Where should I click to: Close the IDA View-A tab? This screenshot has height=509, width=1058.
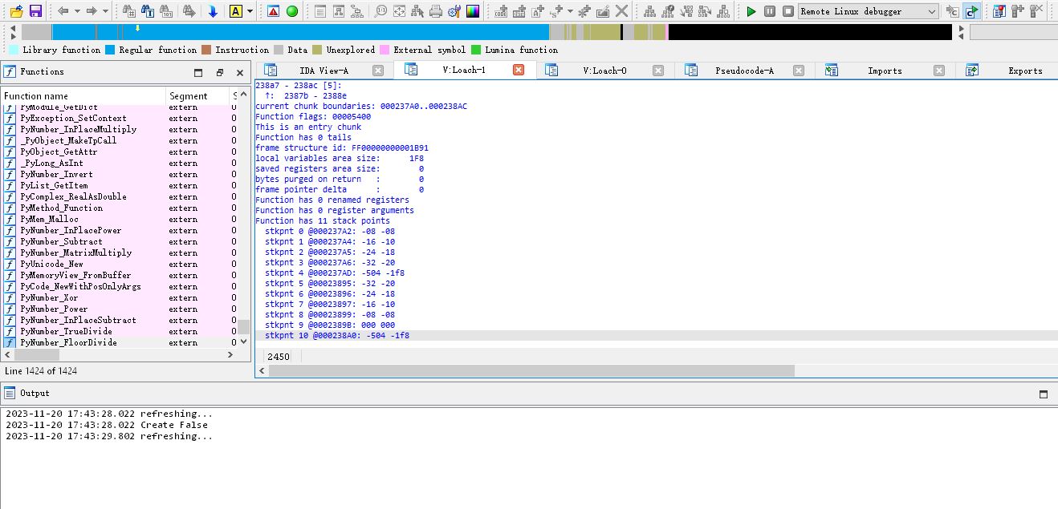[x=377, y=71]
